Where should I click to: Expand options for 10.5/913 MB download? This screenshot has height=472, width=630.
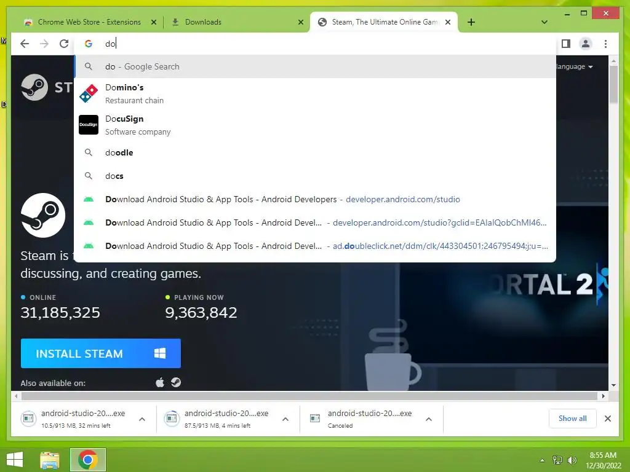tap(142, 419)
